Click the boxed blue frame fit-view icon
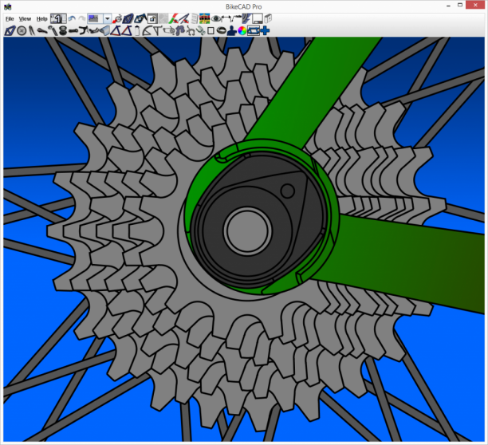The image size is (488, 445). [254, 31]
